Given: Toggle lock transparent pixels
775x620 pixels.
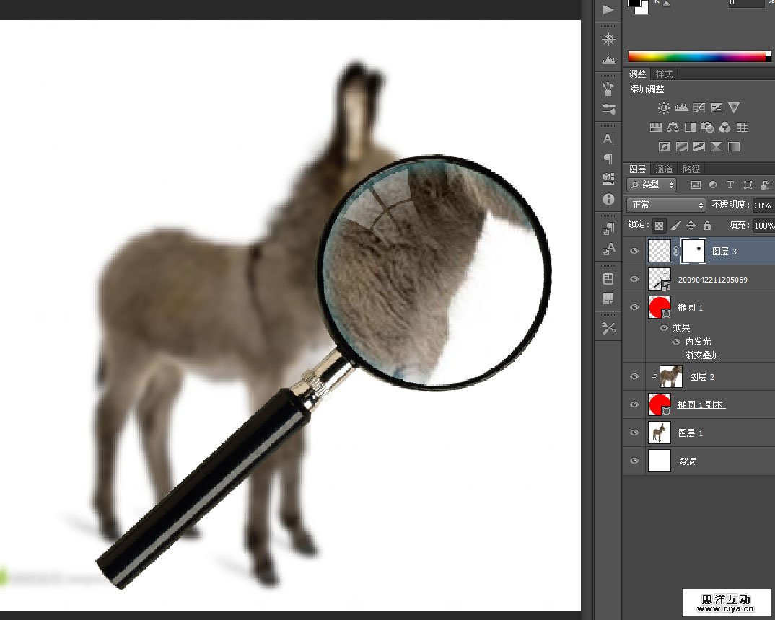Looking at the screenshot, I should (660, 225).
